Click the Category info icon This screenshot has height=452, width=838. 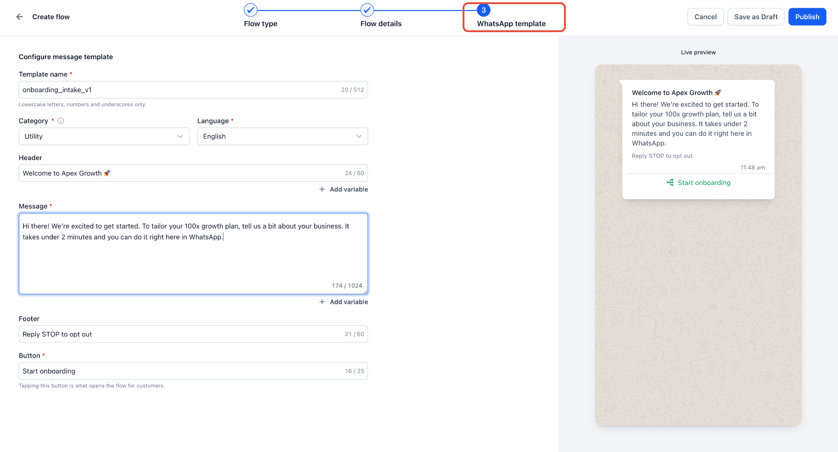point(61,121)
